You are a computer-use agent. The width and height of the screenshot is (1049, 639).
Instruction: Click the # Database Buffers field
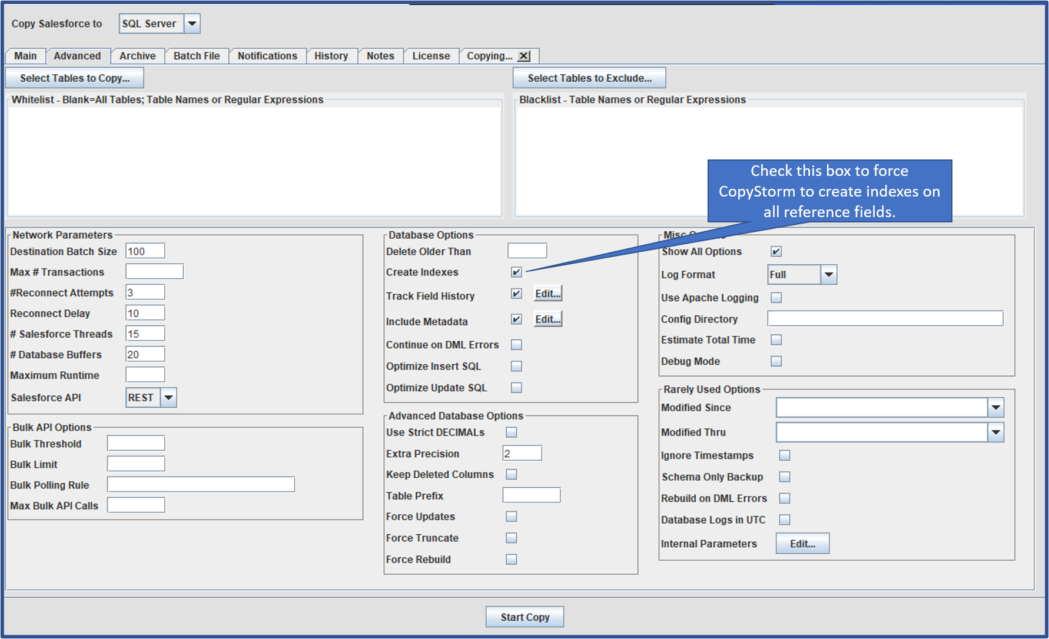point(145,354)
